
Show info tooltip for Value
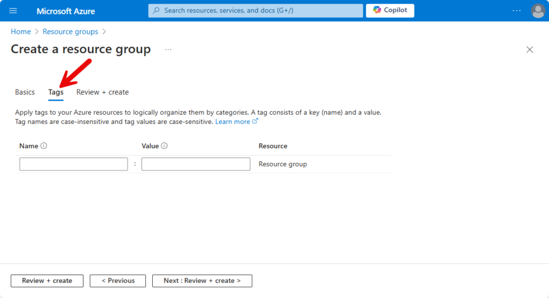click(x=164, y=146)
